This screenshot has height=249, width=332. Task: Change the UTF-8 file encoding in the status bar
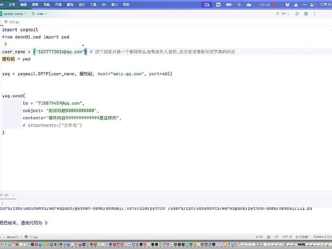point(287,237)
